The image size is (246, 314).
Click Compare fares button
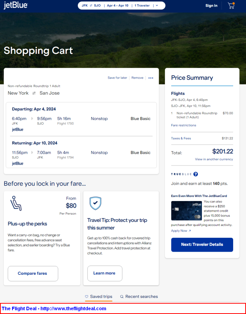[33, 274]
